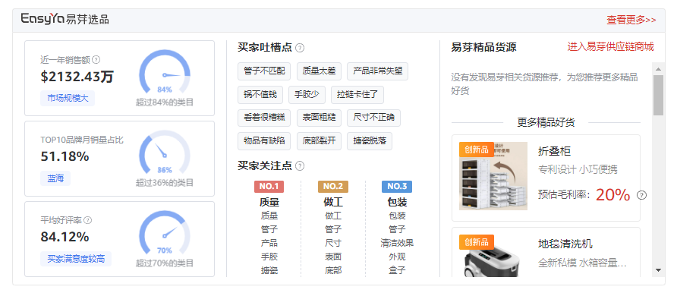Click the 蓝海 tag
Viewport: 677px width, 293px height.
pos(55,178)
